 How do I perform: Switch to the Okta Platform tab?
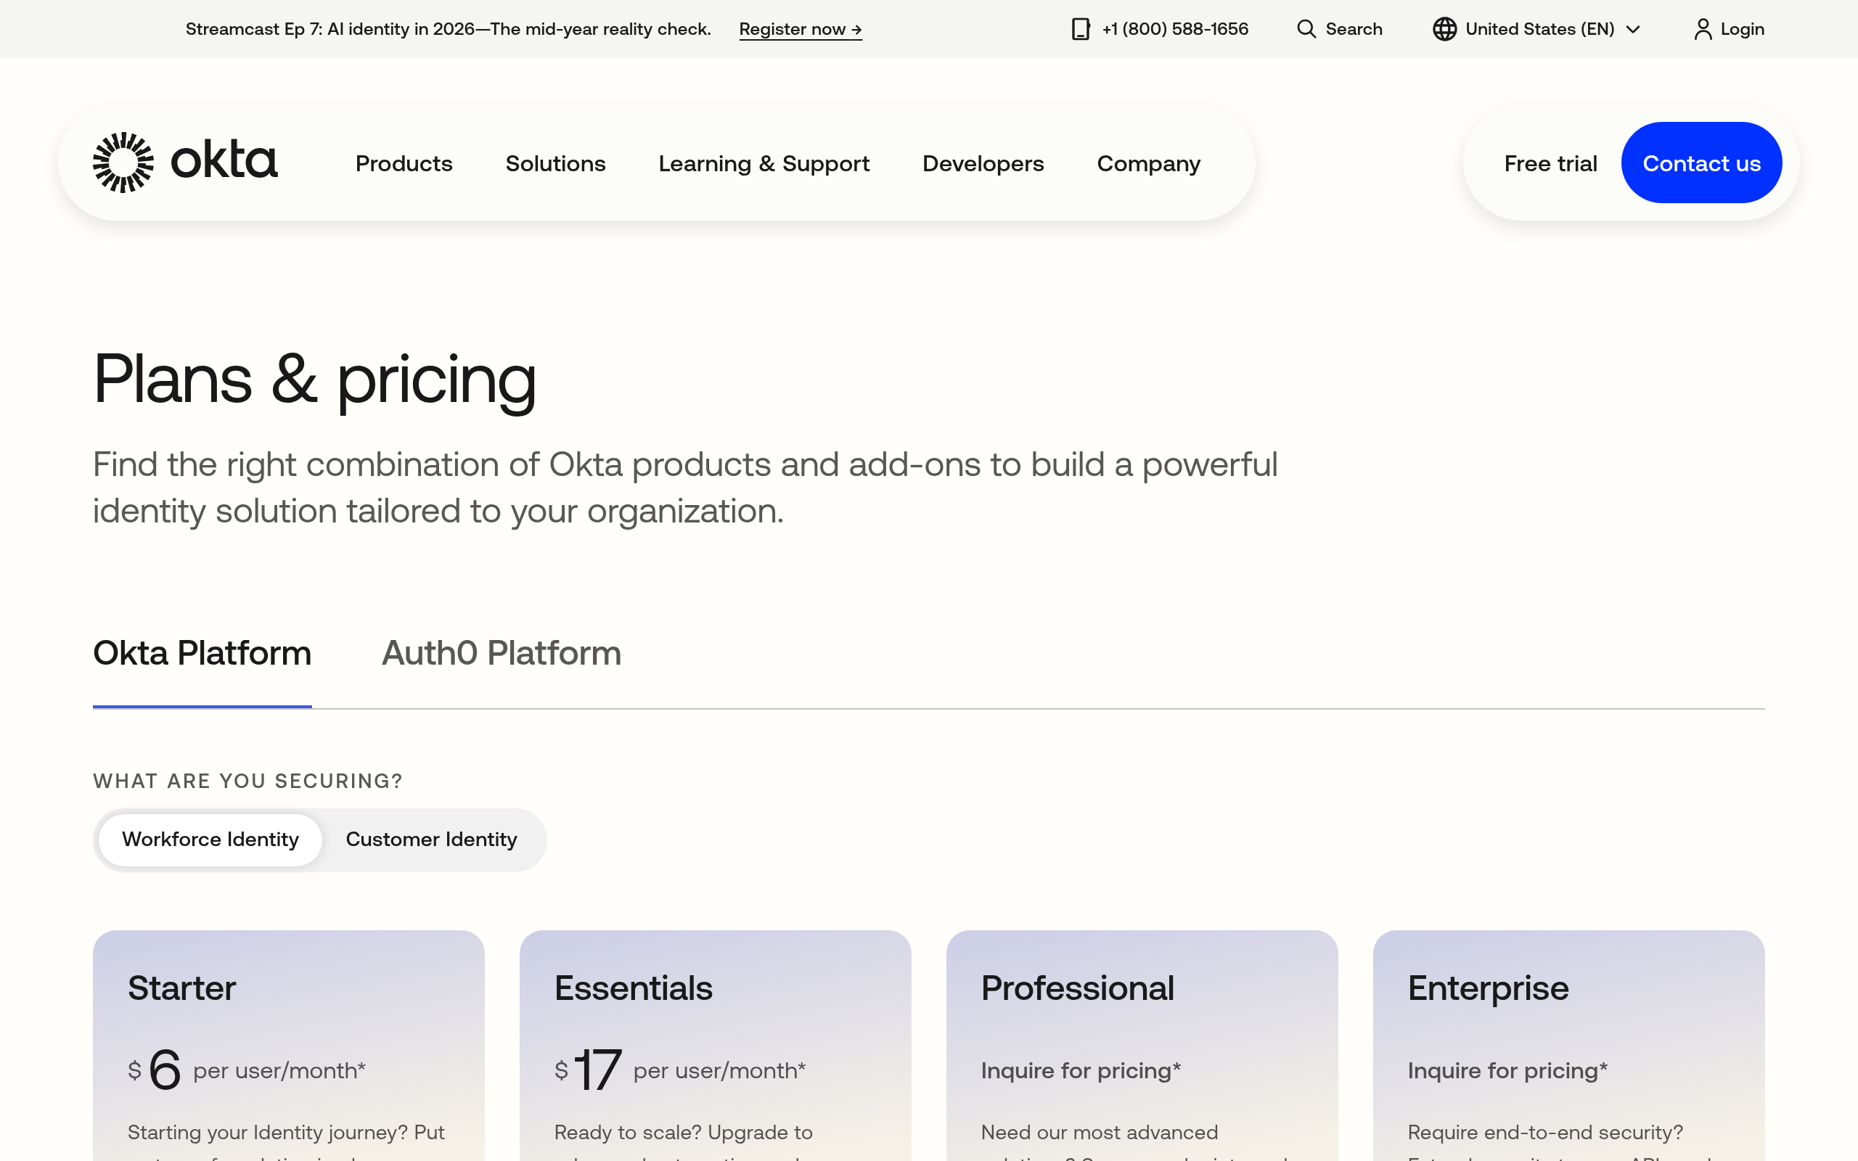[202, 654]
